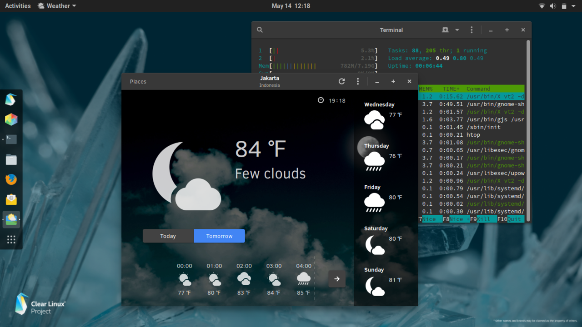Screen dimensions: 582x327
Task: Open the Files manager from the dock
Action: click(x=11, y=159)
